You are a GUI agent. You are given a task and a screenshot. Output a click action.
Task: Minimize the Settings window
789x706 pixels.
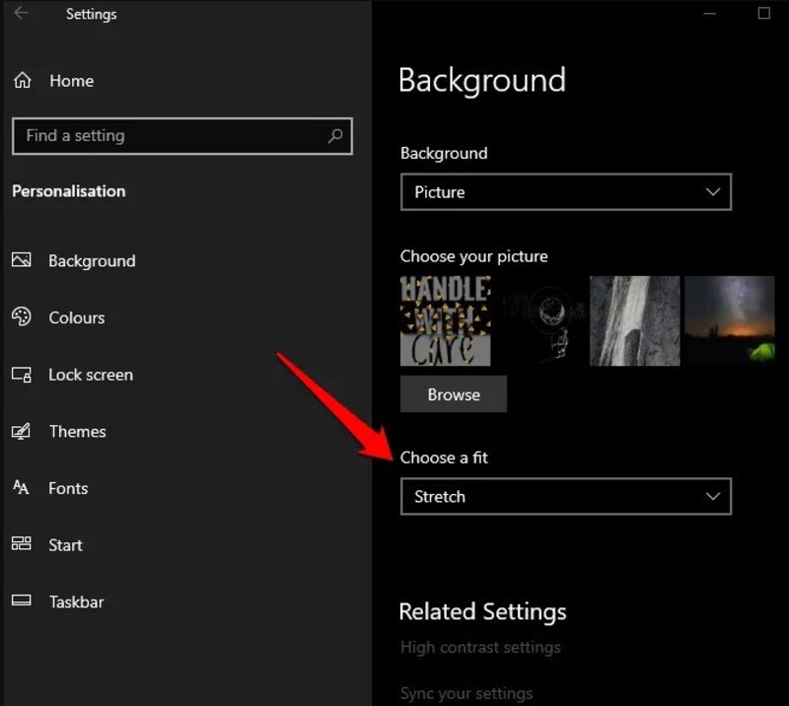tap(709, 14)
